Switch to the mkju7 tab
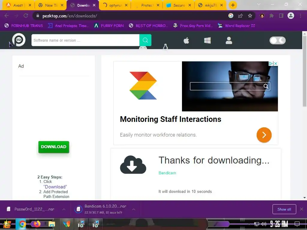The height and width of the screenshot is (230, 307). point(211,5)
